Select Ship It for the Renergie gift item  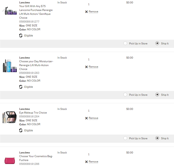pos(157,43)
